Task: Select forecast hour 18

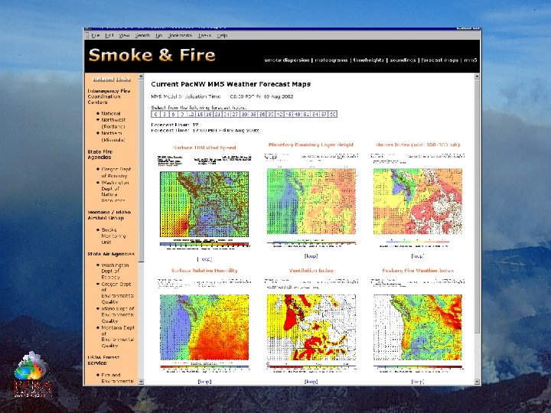Action: point(209,114)
